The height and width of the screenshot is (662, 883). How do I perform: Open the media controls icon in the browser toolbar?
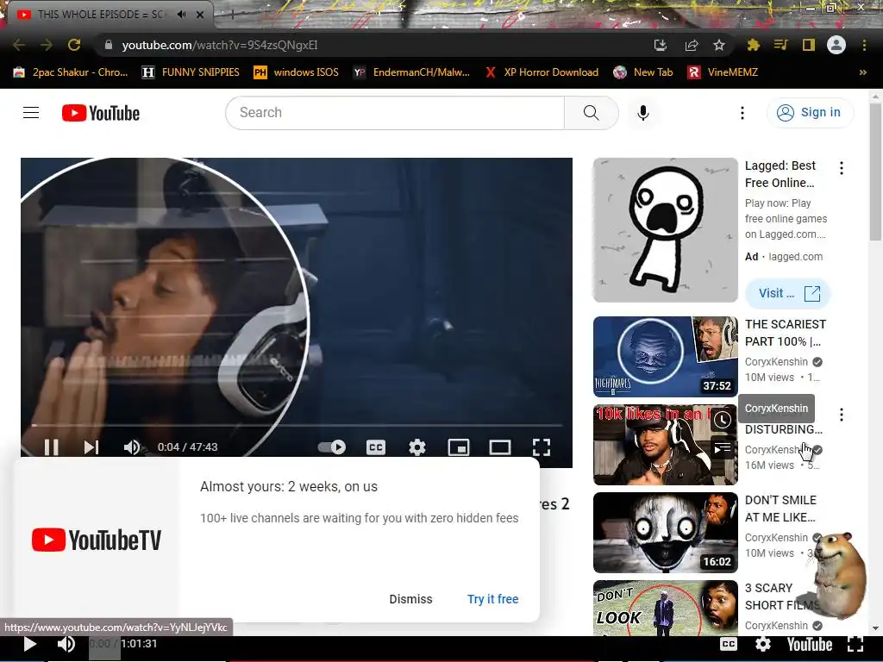(780, 45)
